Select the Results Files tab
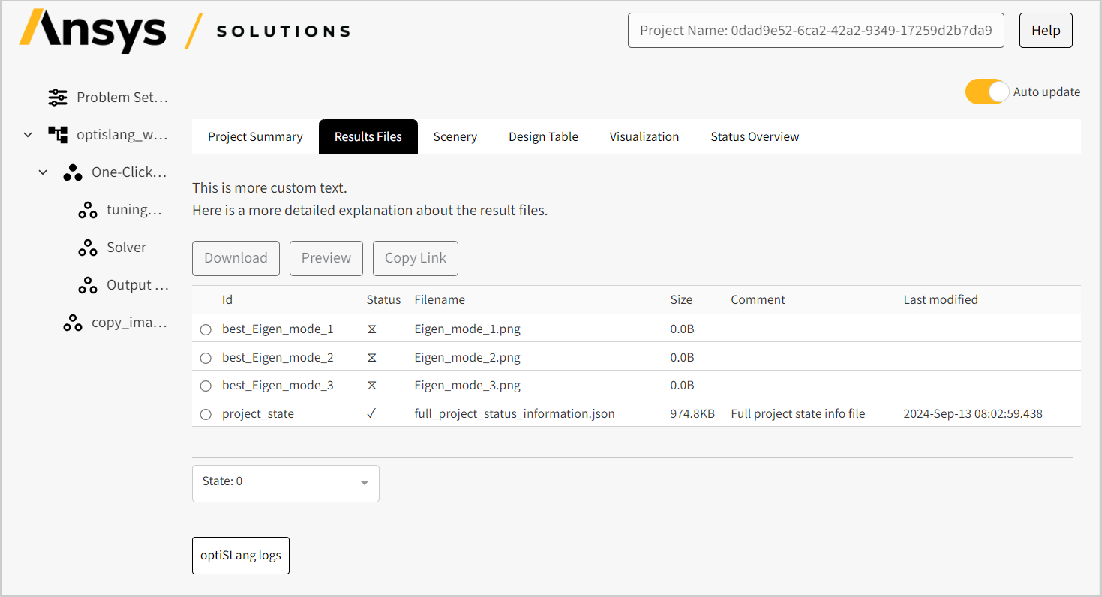The image size is (1102, 597). [368, 136]
